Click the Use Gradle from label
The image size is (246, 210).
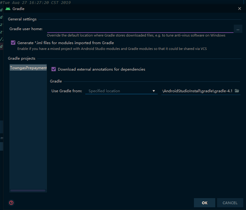coord(67,91)
